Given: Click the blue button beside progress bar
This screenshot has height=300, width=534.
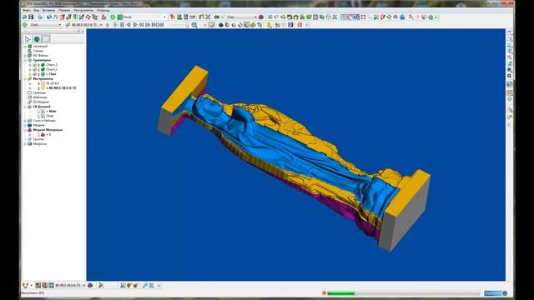Looking at the screenshot, I should (493, 293).
